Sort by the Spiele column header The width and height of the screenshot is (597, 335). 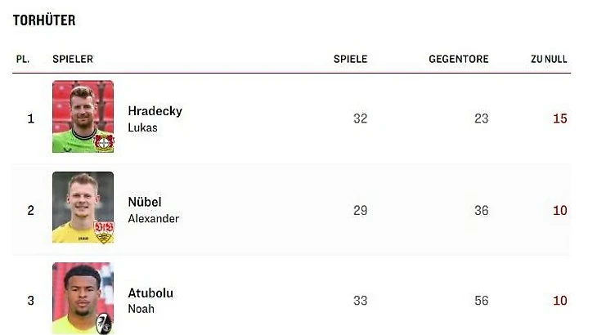tap(350, 59)
